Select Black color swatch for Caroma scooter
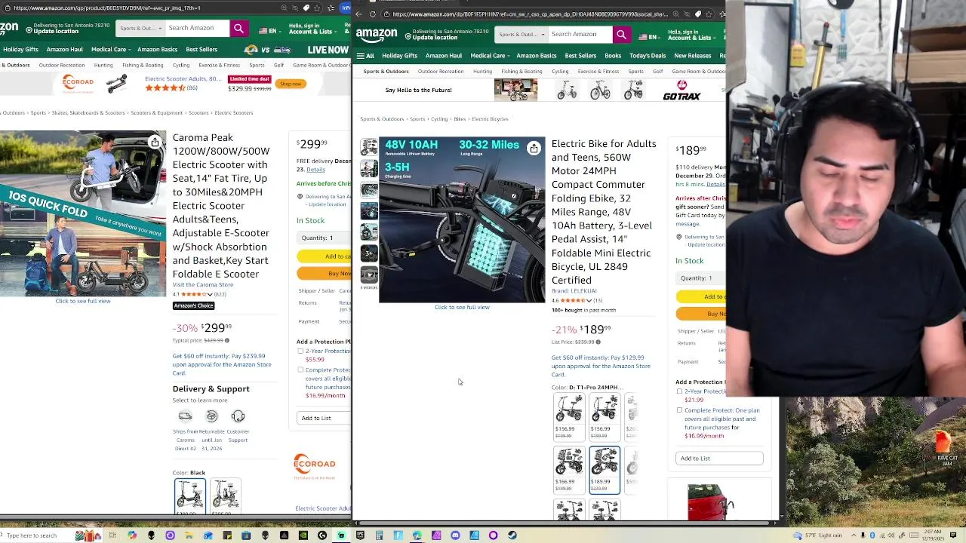 189,495
